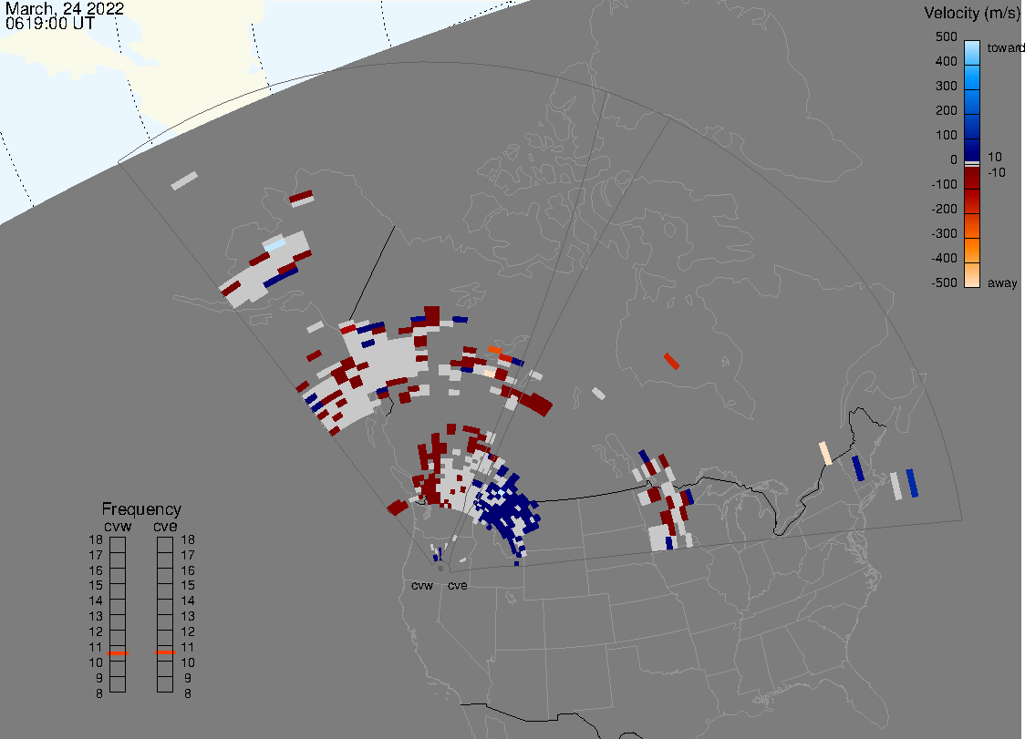This screenshot has height=739, width=1025.
Task: Click the 300 value on the velocity scale
Action: (946, 87)
